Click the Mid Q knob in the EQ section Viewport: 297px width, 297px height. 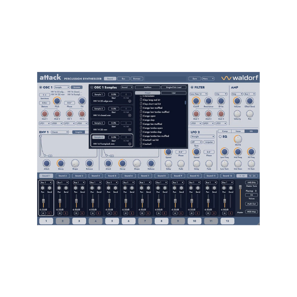point(238,138)
